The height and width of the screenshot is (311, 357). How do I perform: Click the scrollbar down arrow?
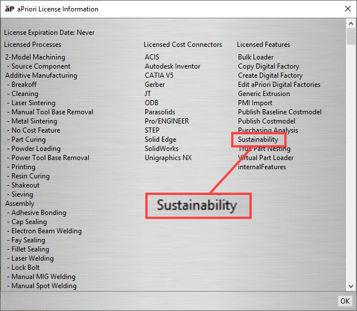click(351, 286)
